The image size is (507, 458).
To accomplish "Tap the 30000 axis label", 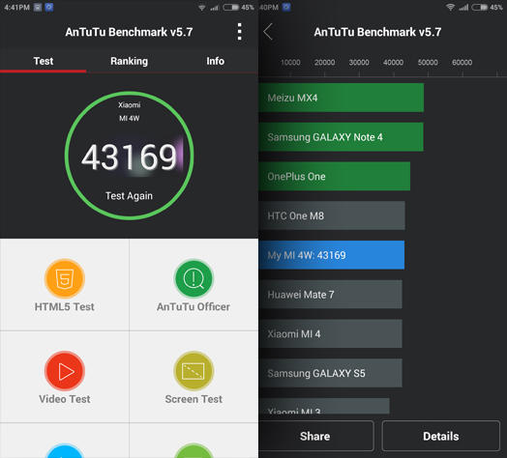I will pos(359,63).
